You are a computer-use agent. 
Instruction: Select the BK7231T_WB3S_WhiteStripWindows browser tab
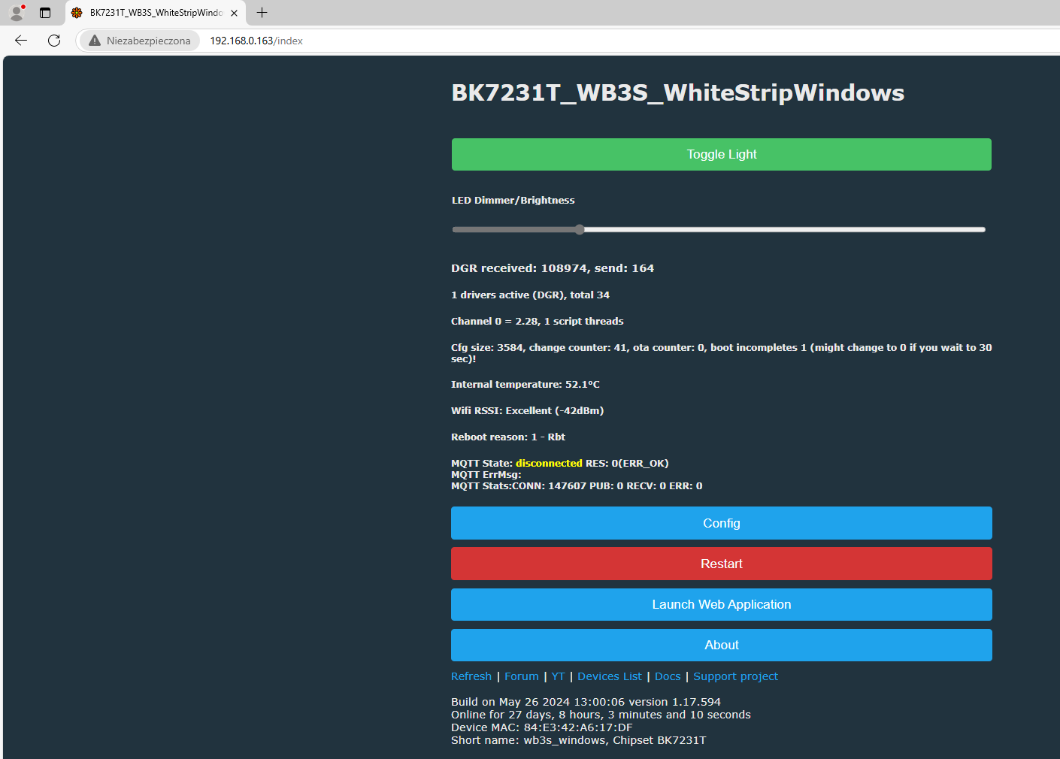point(156,13)
